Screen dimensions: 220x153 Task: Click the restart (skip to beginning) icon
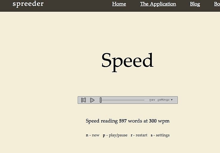[84, 100]
